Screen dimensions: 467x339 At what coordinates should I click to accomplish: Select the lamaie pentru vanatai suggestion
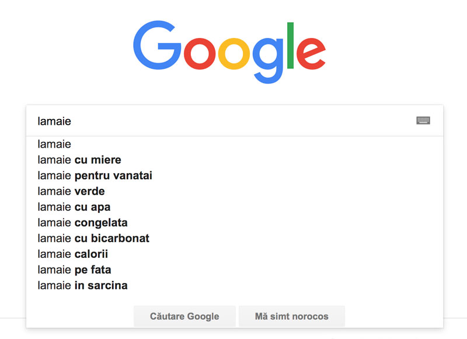tap(235, 176)
